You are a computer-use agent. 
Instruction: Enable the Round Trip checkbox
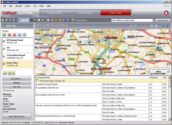[4, 90]
